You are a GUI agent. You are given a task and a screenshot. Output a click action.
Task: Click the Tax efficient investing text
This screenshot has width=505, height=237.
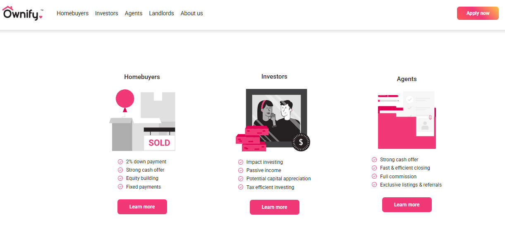coord(270,187)
